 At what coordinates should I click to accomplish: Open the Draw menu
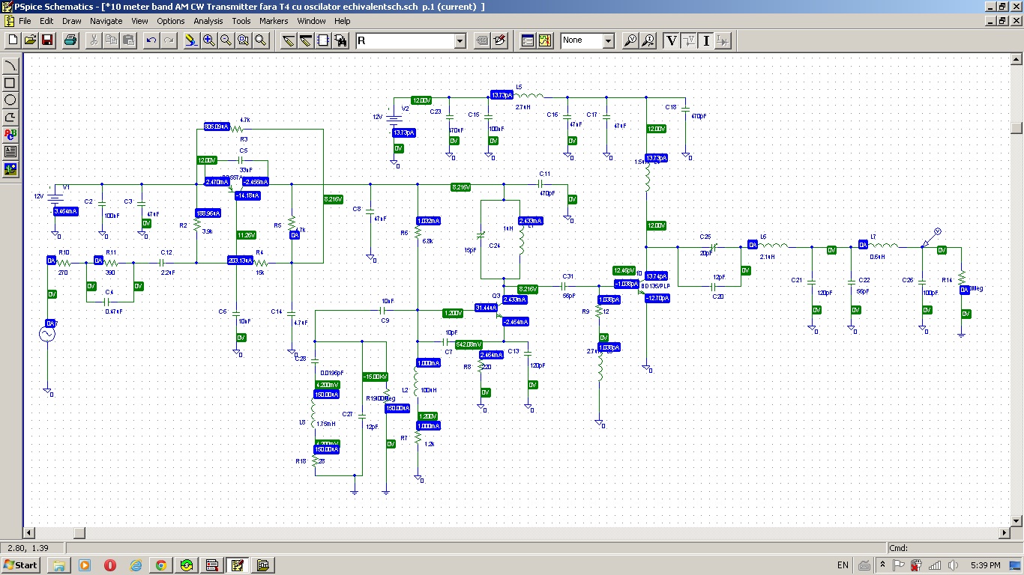pos(72,21)
